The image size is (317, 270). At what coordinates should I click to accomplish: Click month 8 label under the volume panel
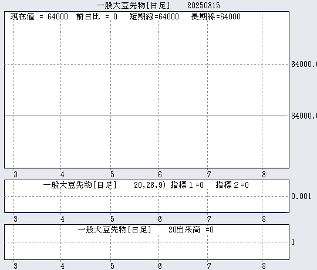pos(264,266)
